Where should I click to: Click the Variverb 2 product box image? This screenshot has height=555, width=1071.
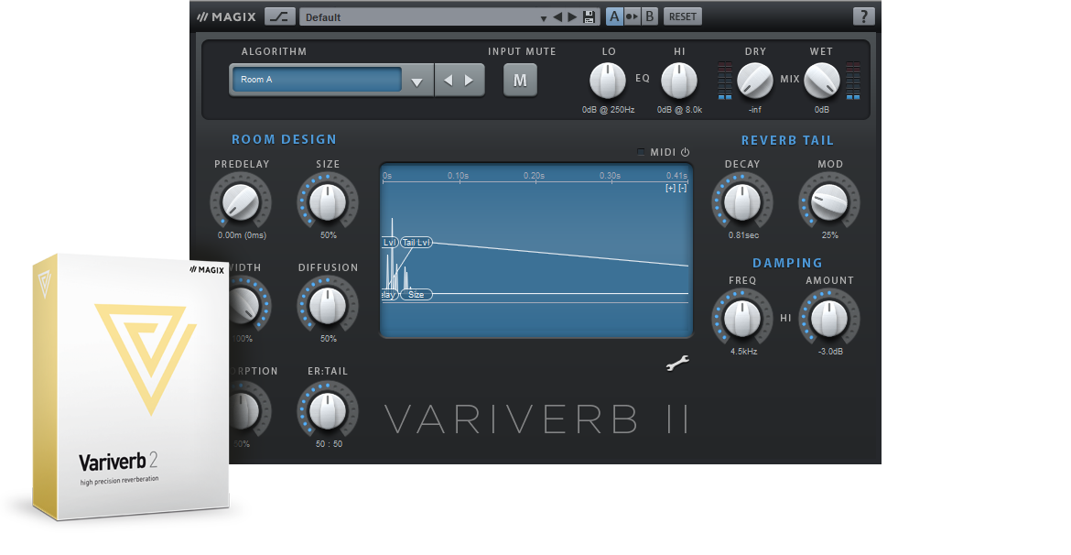(130, 386)
